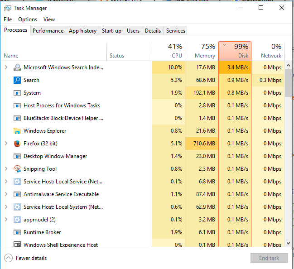Expand the Firefox (32 bit) process group
This screenshot has width=294, height=269.
[6, 144]
